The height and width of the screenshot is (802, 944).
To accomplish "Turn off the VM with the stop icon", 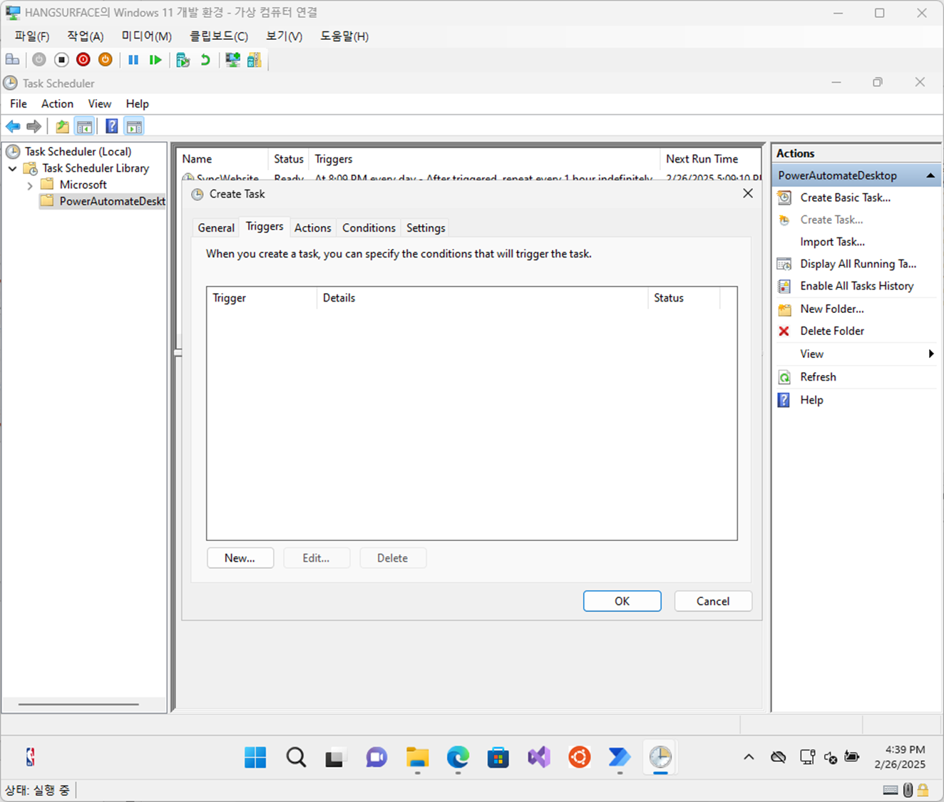I will pyautogui.click(x=61, y=60).
